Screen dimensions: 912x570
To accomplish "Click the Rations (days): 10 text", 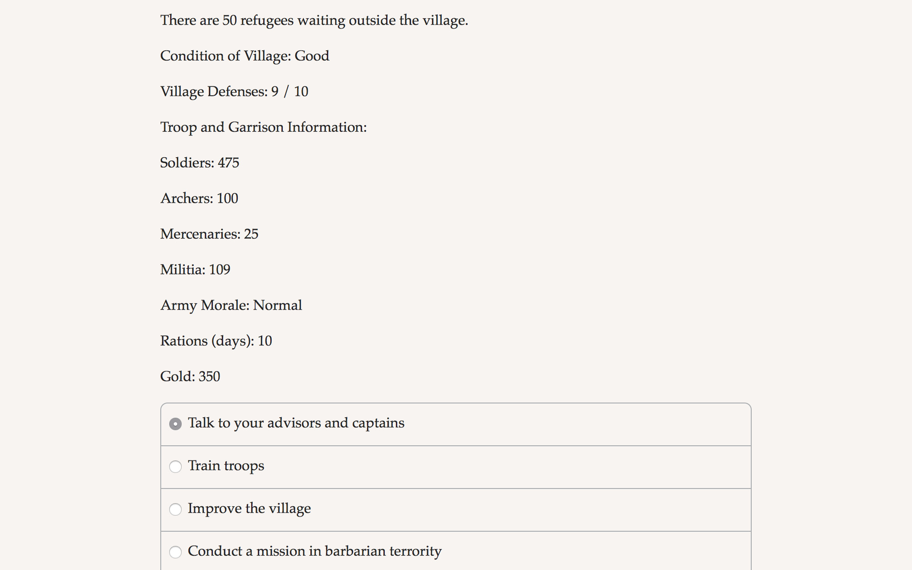I will (216, 341).
